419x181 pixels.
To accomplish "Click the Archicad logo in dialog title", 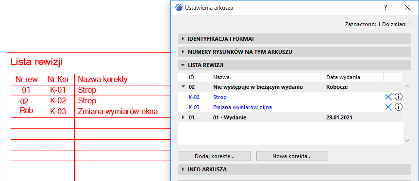I will (x=179, y=7).
